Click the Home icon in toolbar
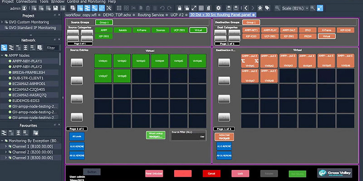Screen dimensions: 363x181 260,8
